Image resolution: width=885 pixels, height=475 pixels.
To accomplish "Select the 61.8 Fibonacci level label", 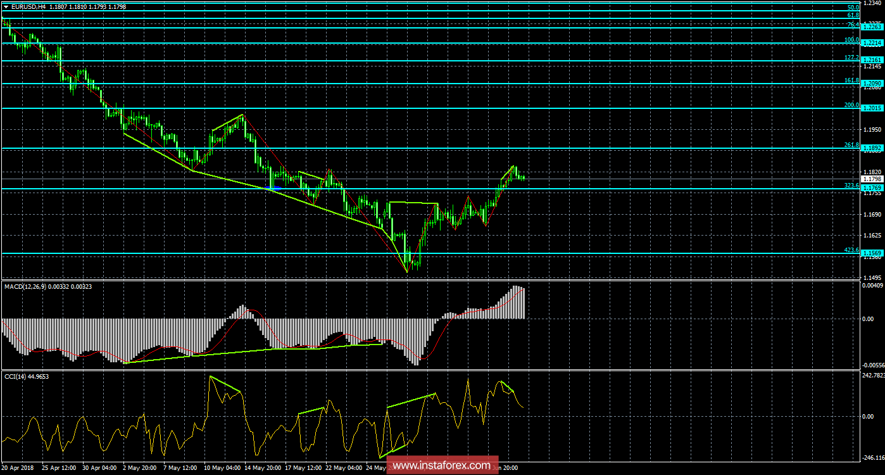I will point(853,15).
